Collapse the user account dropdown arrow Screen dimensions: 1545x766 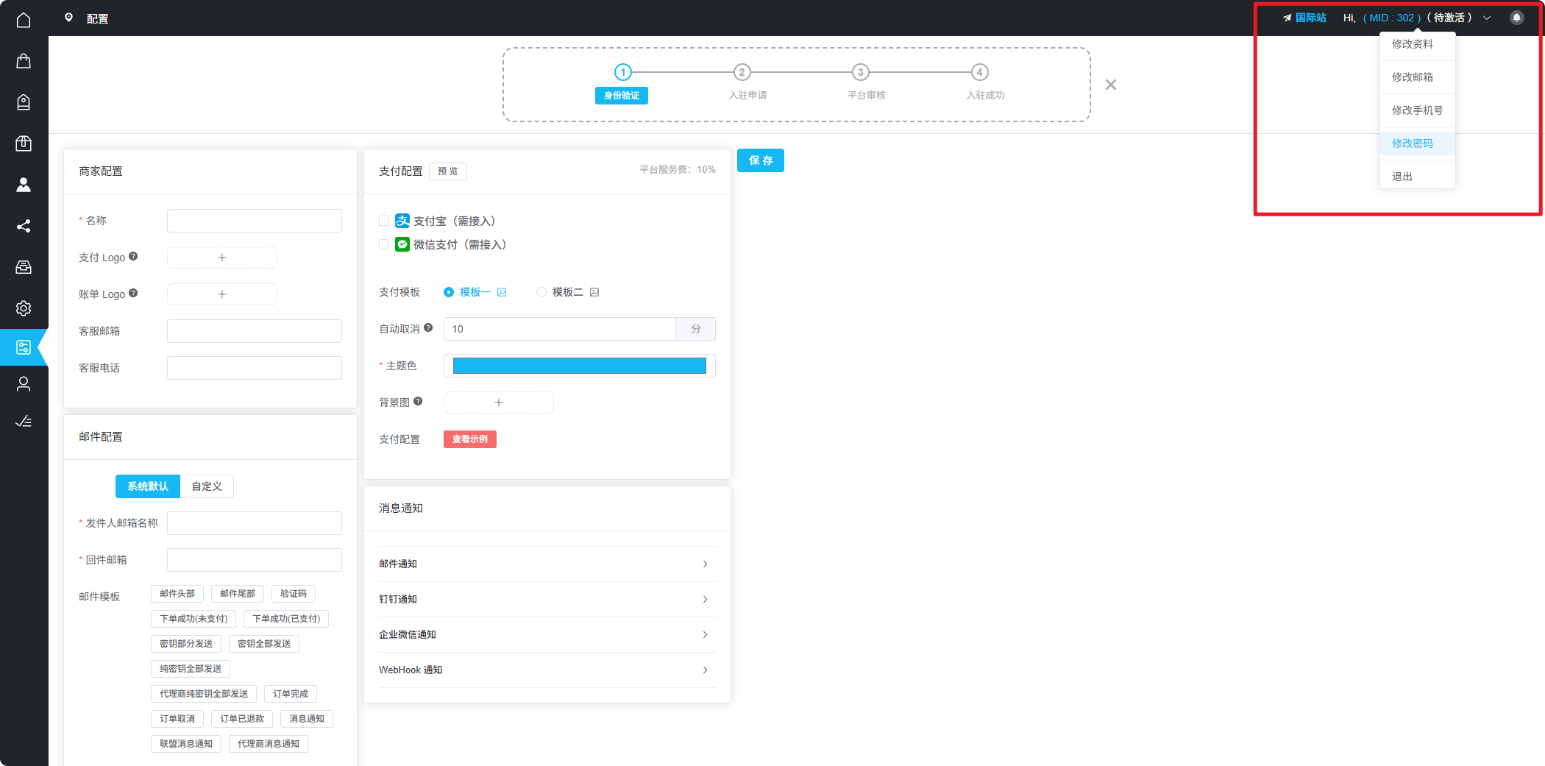pos(1487,18)
